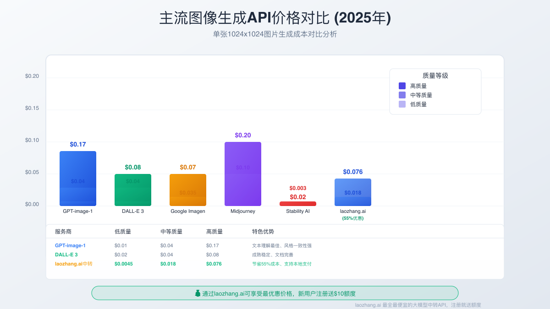550x309 pixels.
Task: Click the 中等质量 legend color swatch
Action: pyautogui.click(x=402, y=95)
